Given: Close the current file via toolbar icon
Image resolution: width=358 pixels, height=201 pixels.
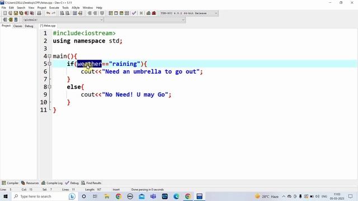Looking at the screenshot, I should point(27,13).
